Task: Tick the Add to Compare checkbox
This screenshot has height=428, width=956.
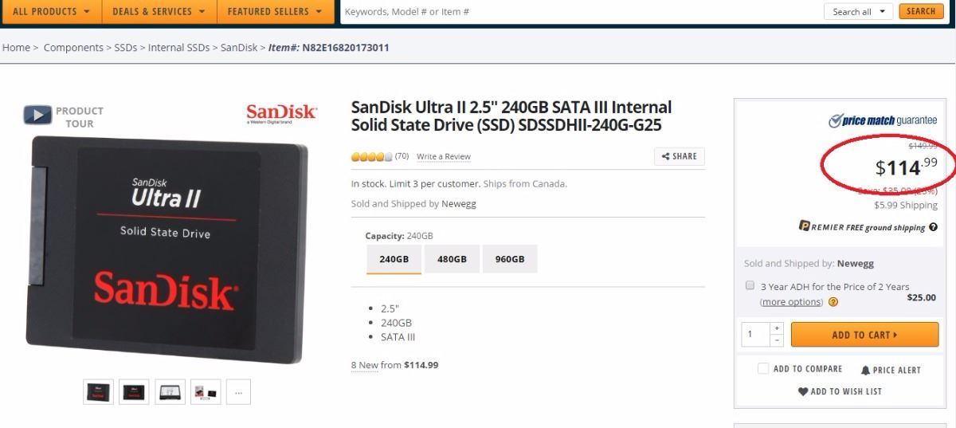Action: click(x=763, y=368)
